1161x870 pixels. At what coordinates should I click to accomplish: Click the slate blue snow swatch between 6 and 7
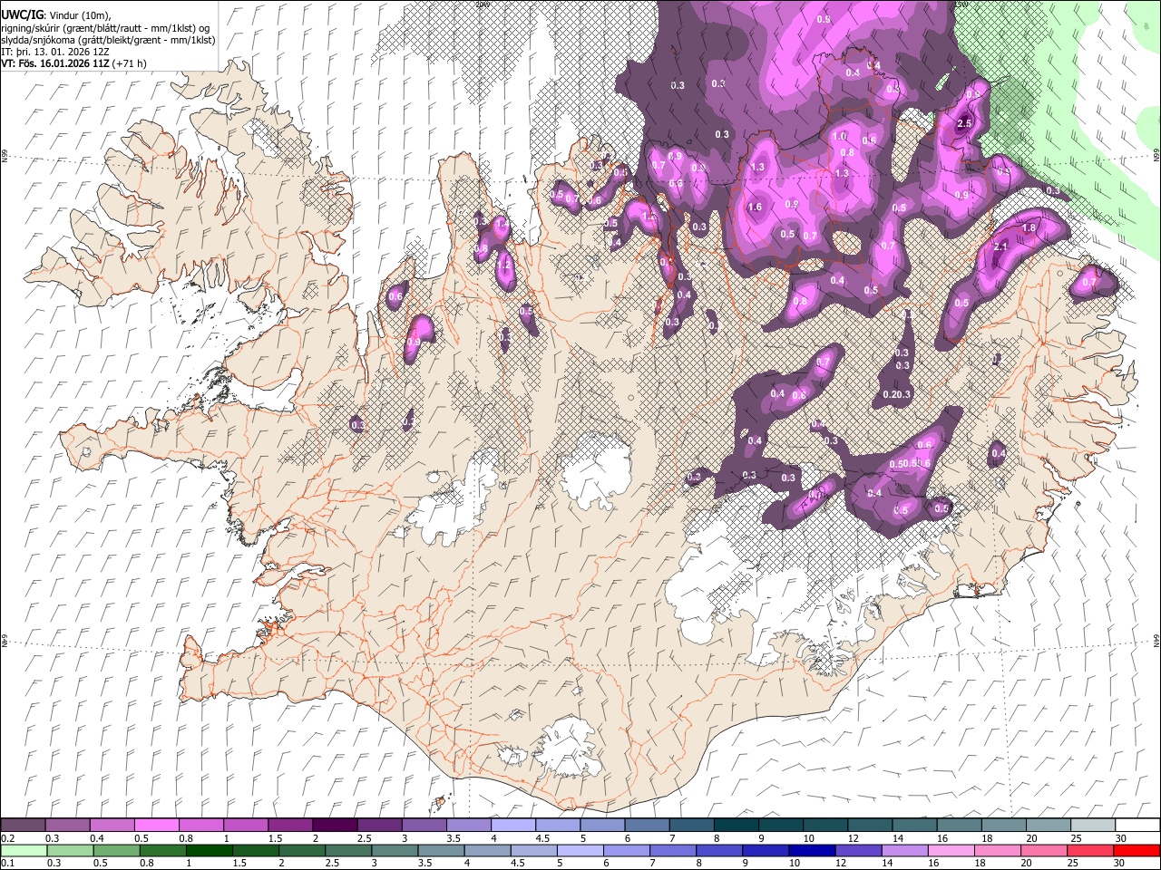tap(647, 826)
